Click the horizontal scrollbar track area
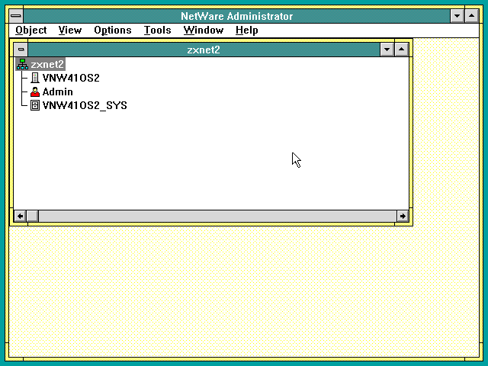This screenshot has width=488, height=366. point(217,216)
